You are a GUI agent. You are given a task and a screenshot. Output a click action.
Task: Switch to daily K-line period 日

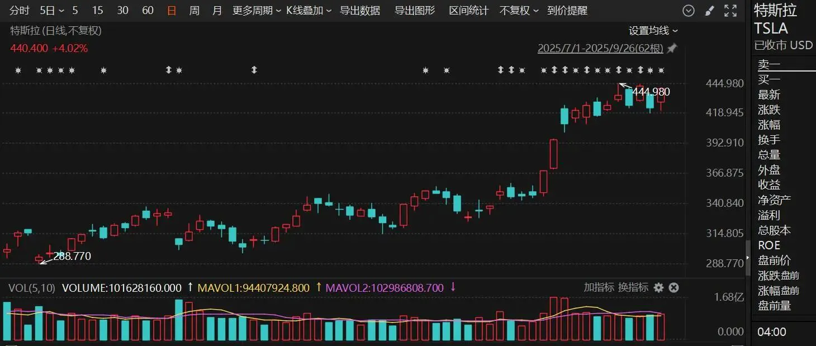click(x=172, y=11)
